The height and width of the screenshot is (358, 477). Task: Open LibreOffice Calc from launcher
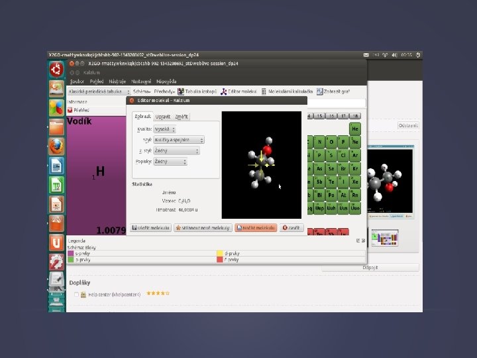(56, 185)
